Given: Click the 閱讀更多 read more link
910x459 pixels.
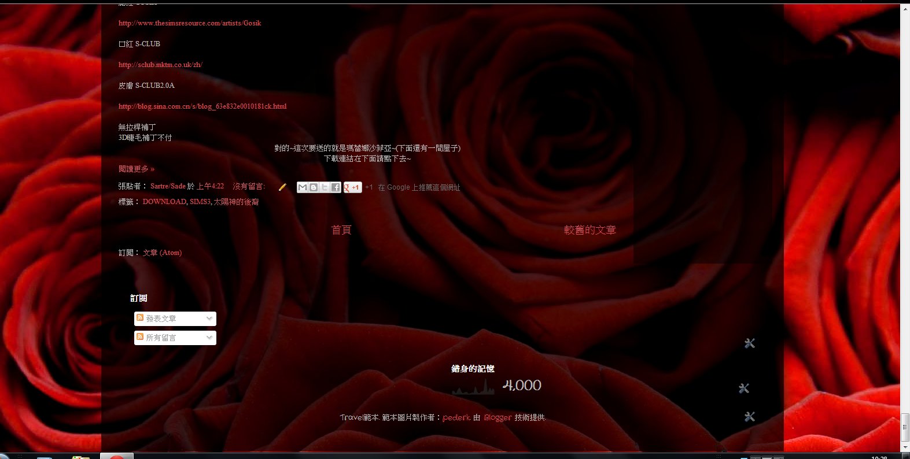Looking at the screenshot, I should click(x=137, y=169).
